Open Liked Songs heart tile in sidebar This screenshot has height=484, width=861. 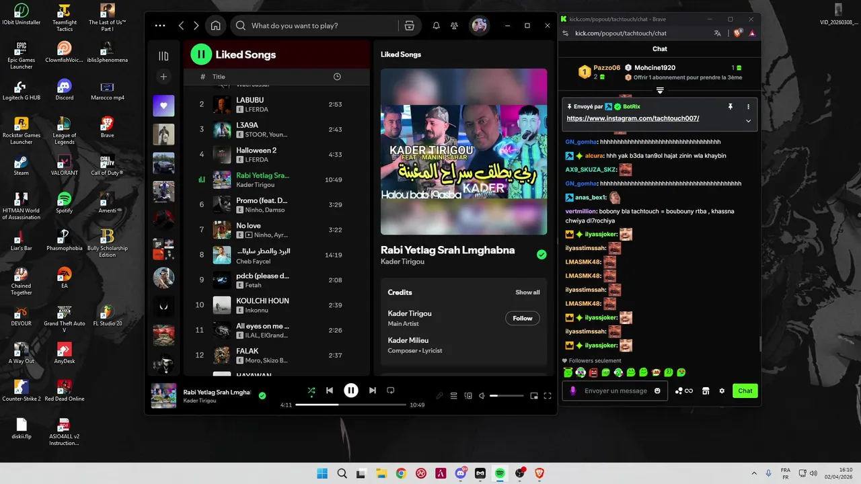[x=163, y=106]
